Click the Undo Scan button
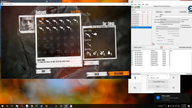192x108 pixels. coord(183,12)
